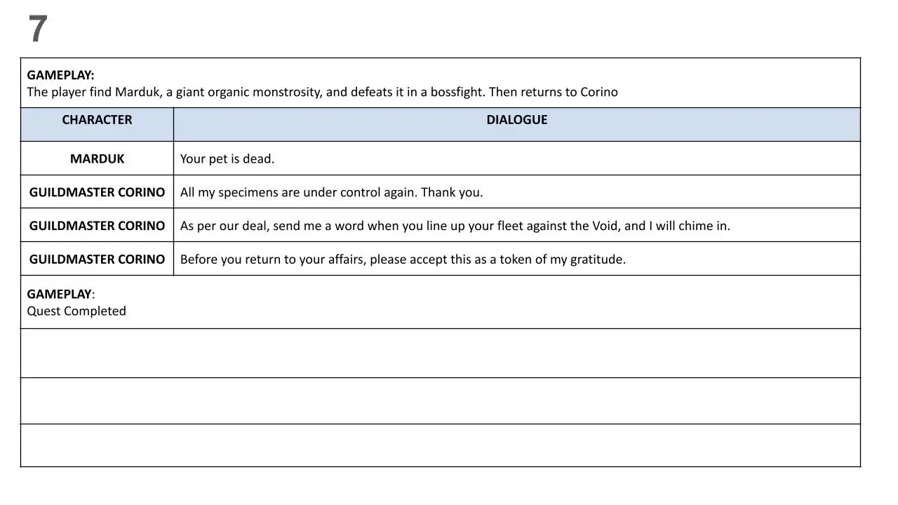The width and height of the screenshot is (898, 505).
Task: Click the "Quest Completed" text
Action: [x=76, y=311]
